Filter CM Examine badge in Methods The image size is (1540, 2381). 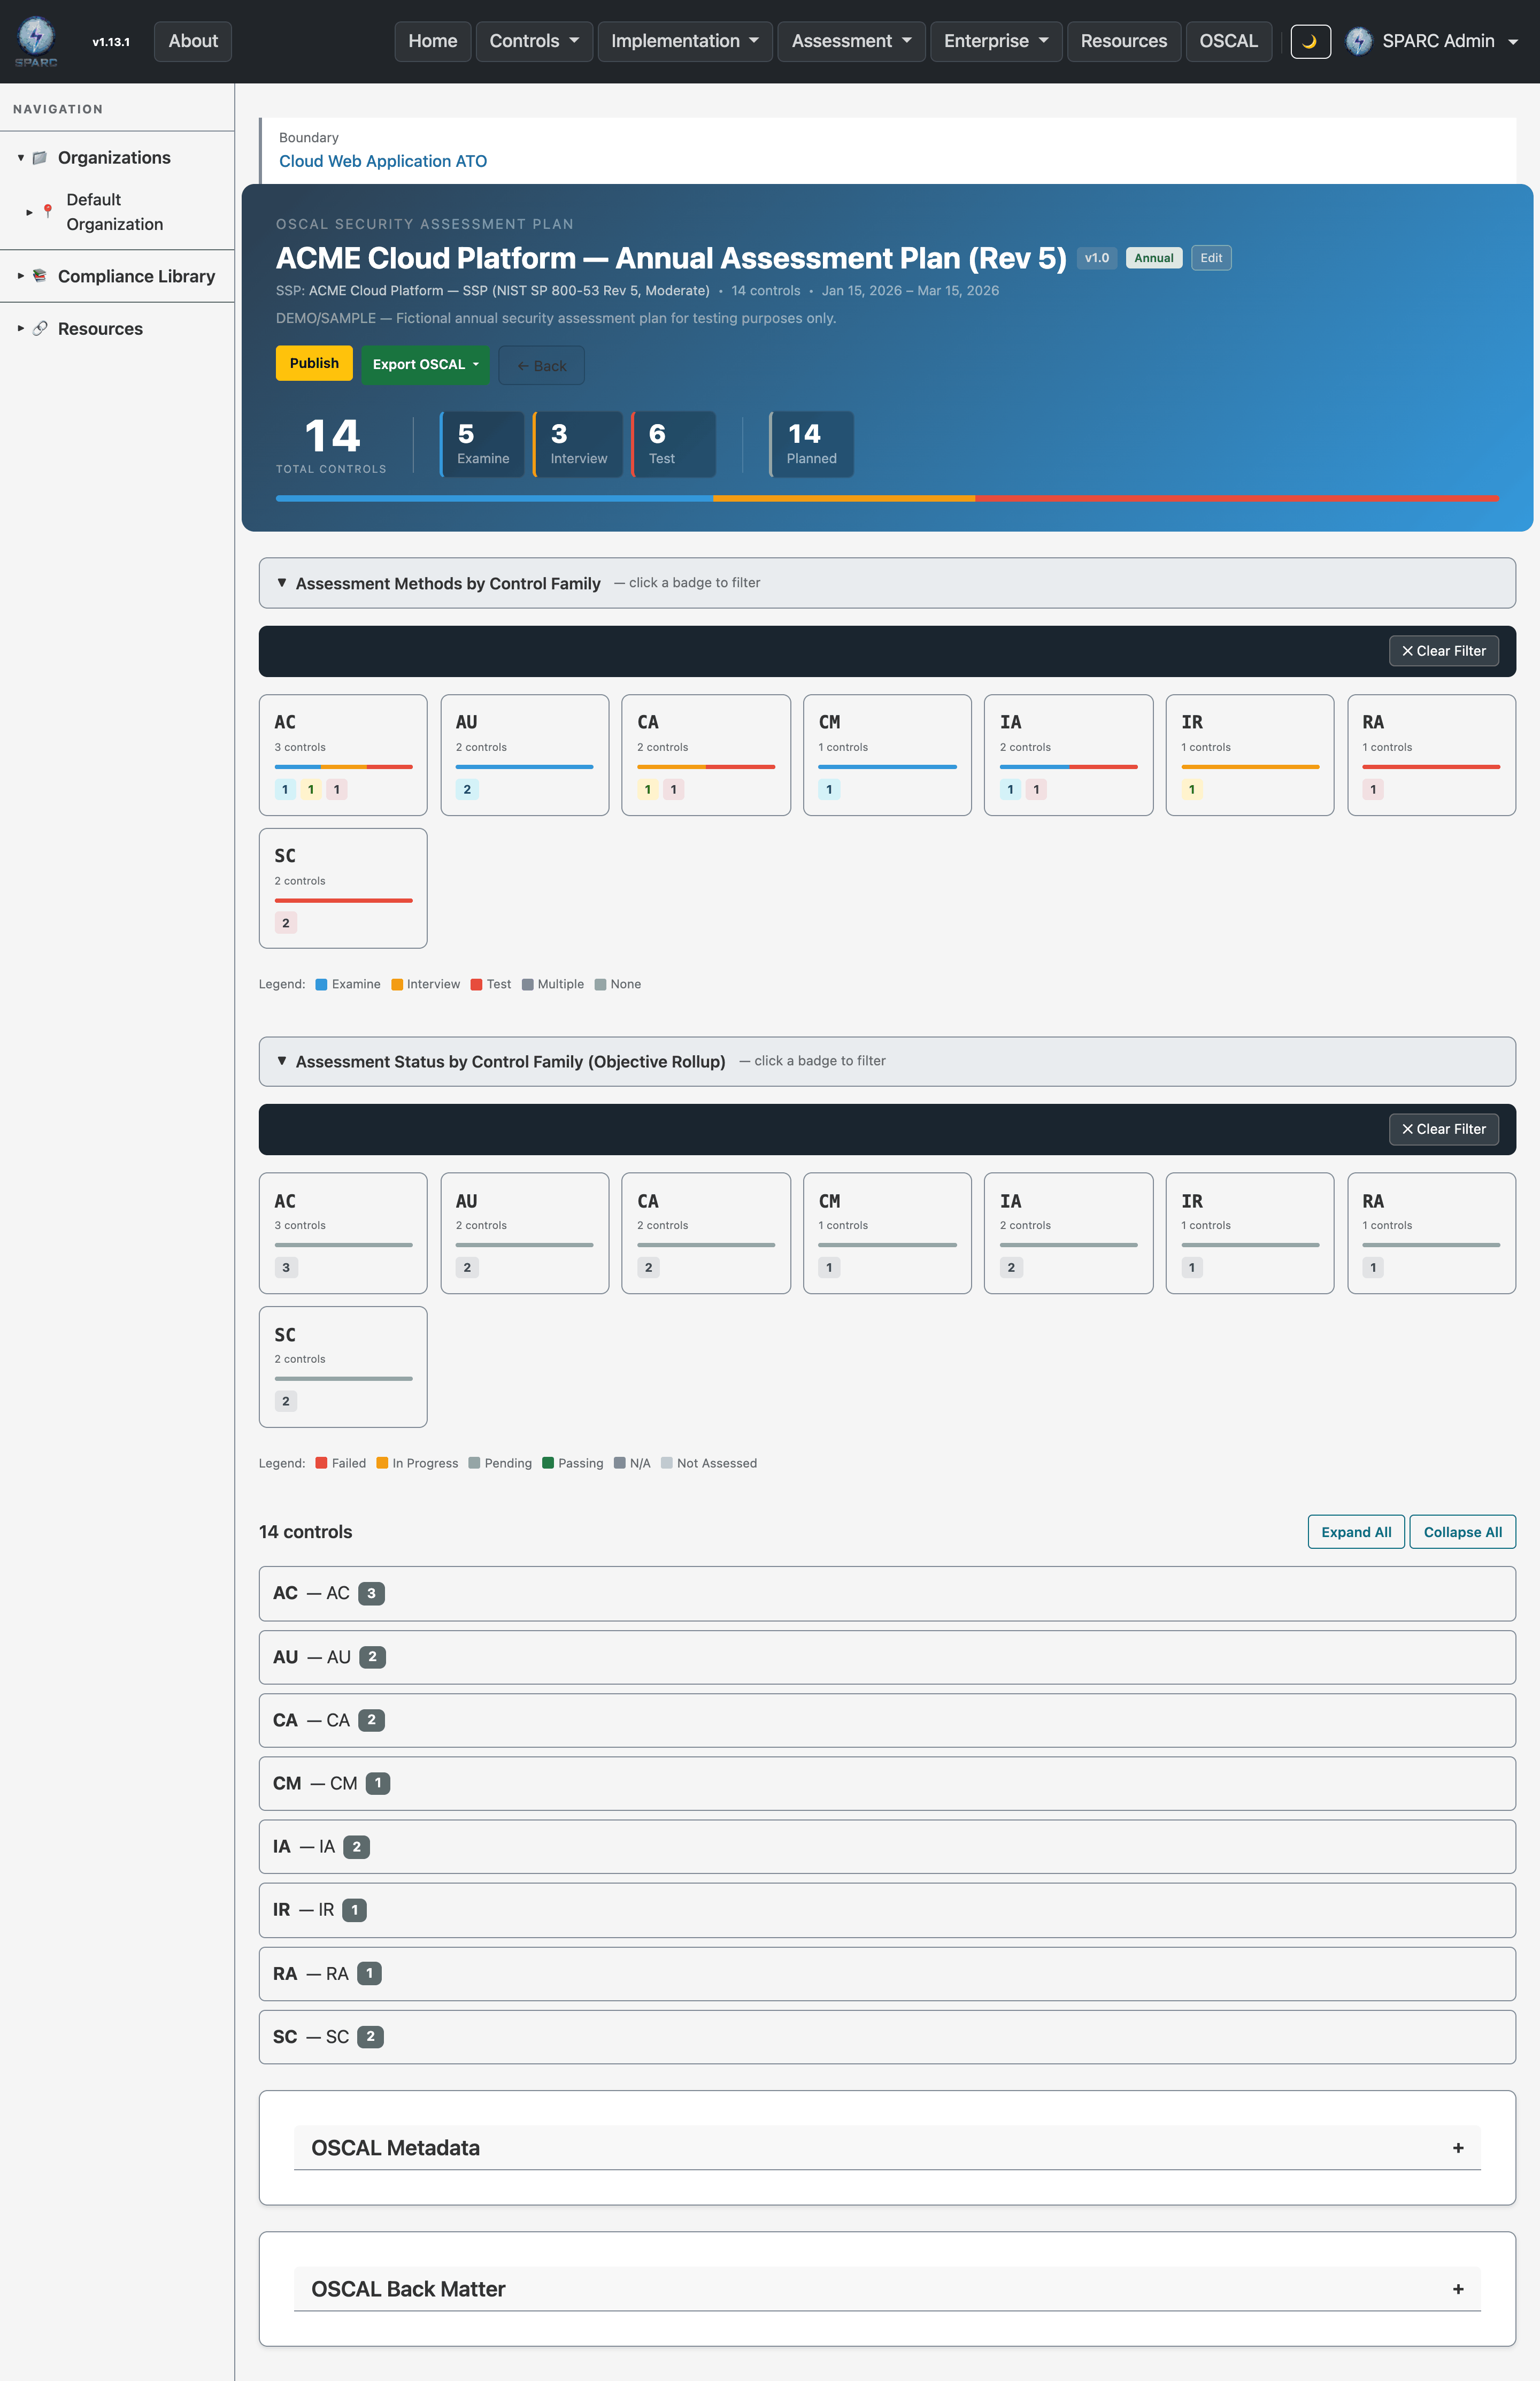click(829, 789)
